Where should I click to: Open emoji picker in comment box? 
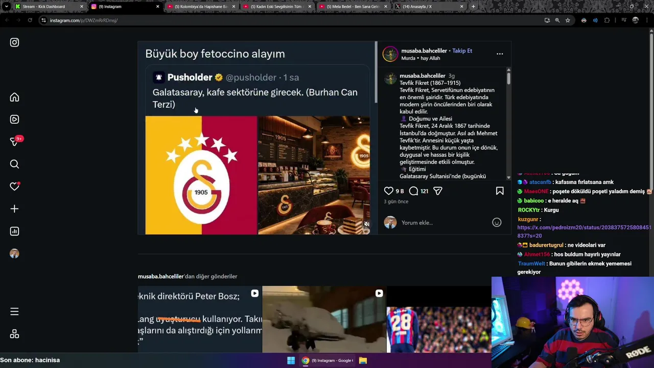[497, 222]
